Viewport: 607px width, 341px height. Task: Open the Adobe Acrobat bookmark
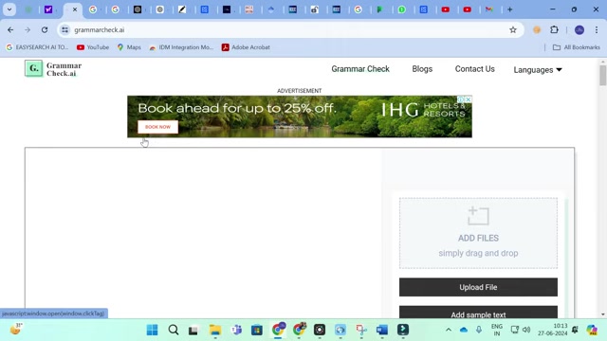[x=246, y=47]
